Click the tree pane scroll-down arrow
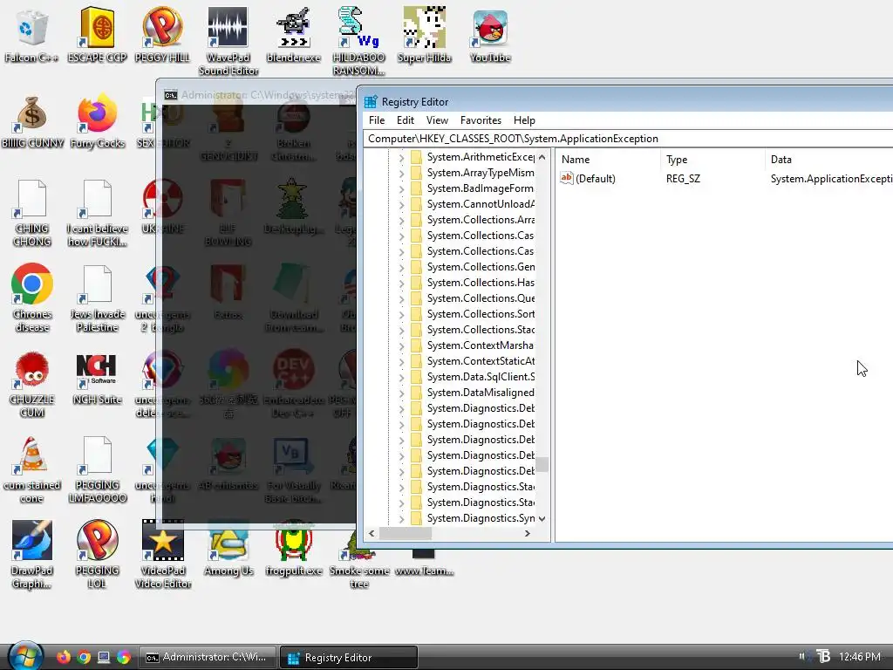The image size is (893, 670). click(x=542, y=518)
